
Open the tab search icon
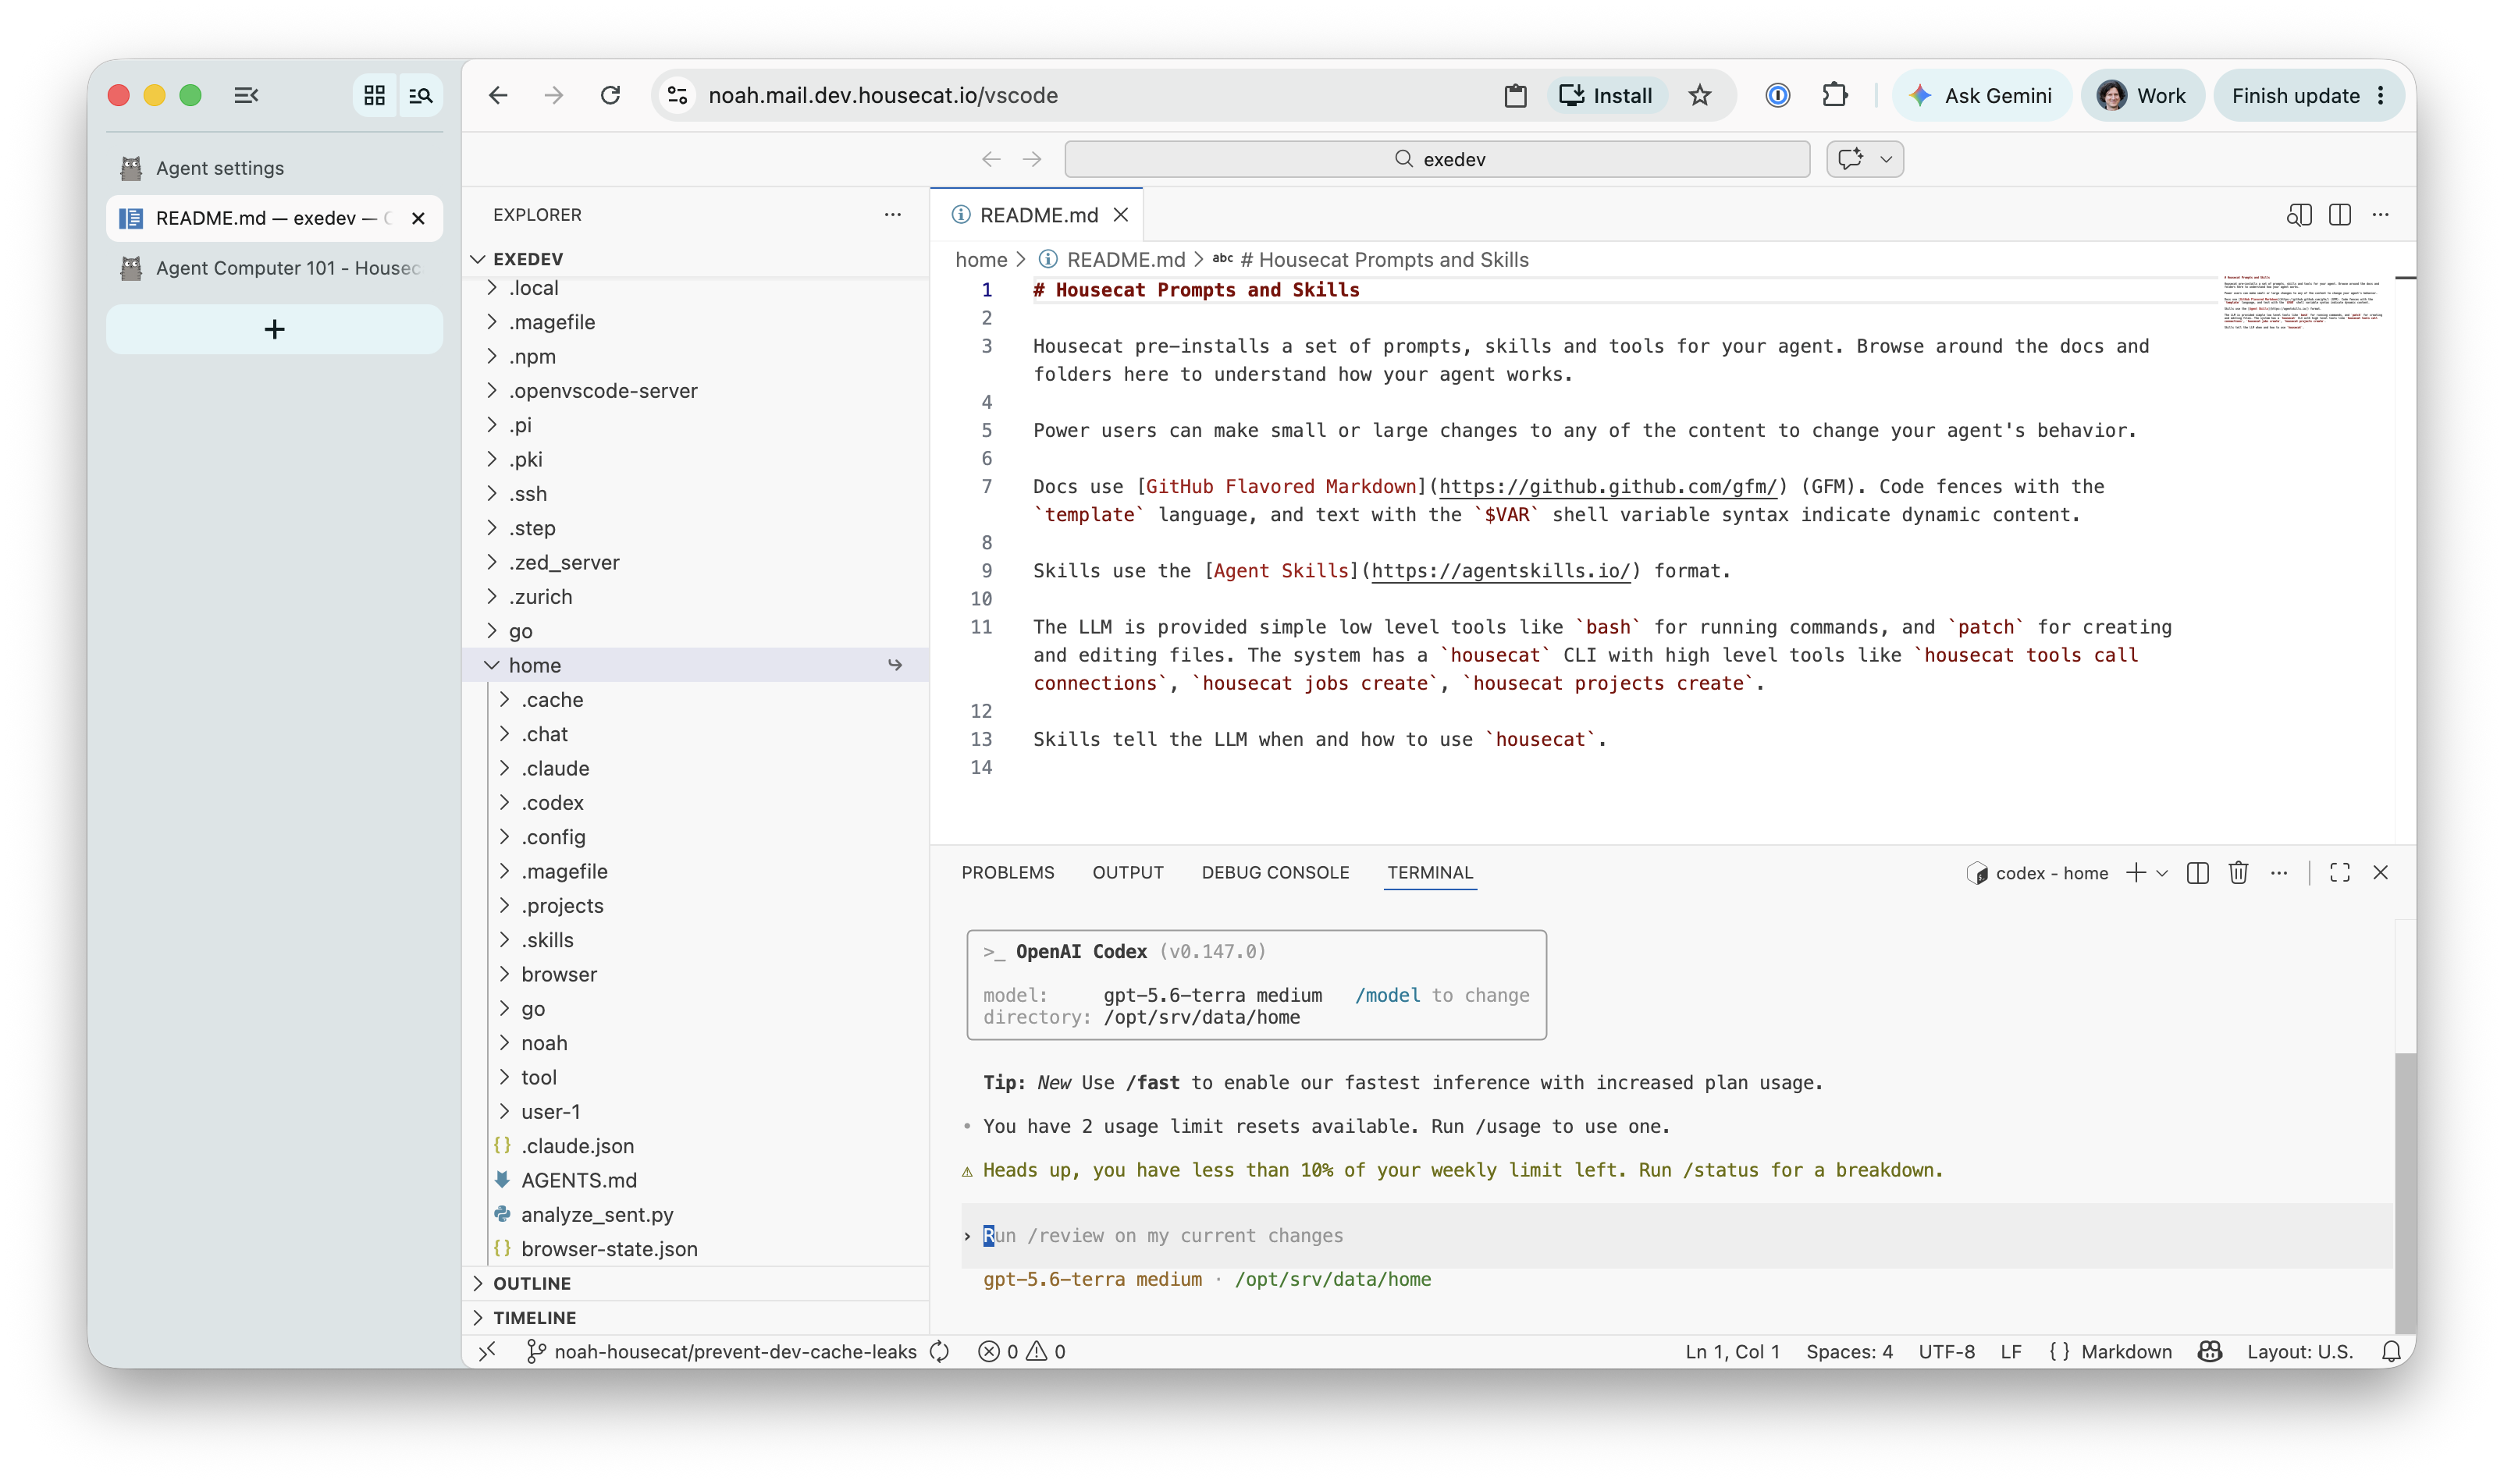[421, 95]
